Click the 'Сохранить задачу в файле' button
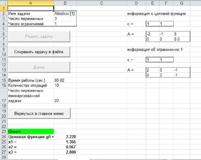This screenshot has height=160, width=201. [39, 52]
